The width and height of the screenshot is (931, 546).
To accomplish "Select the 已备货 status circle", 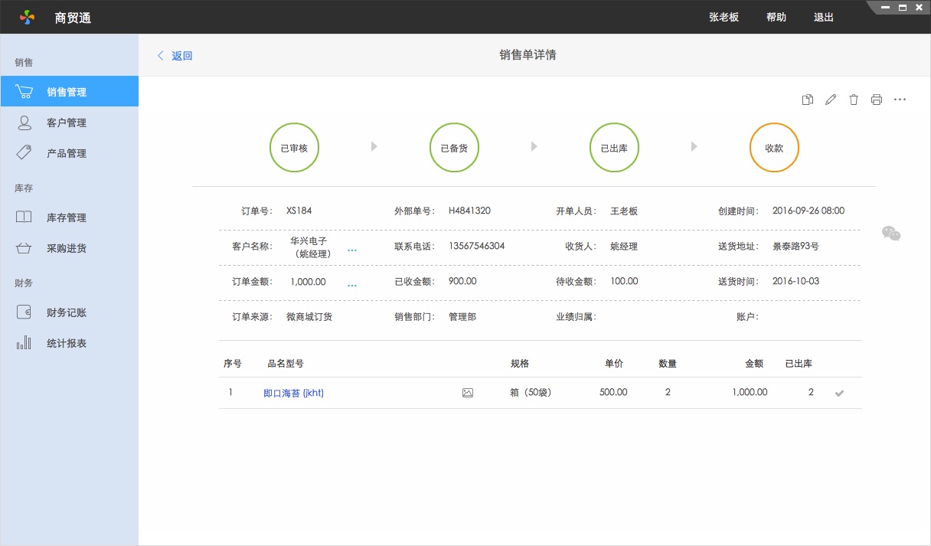I will 454,147.
